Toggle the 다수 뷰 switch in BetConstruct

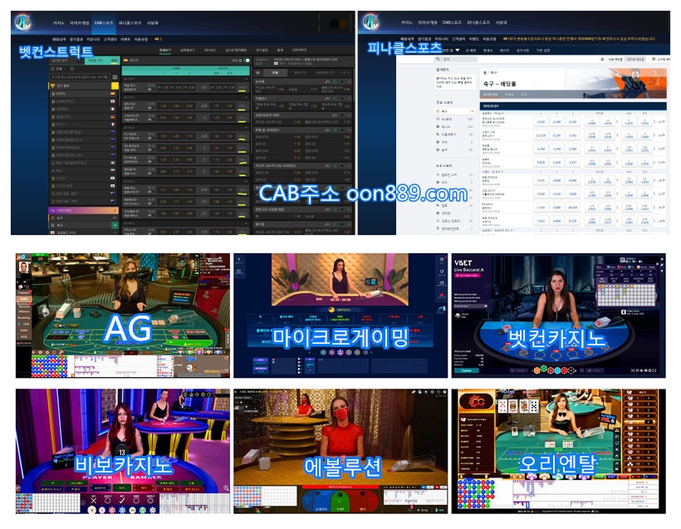(247, 61)
